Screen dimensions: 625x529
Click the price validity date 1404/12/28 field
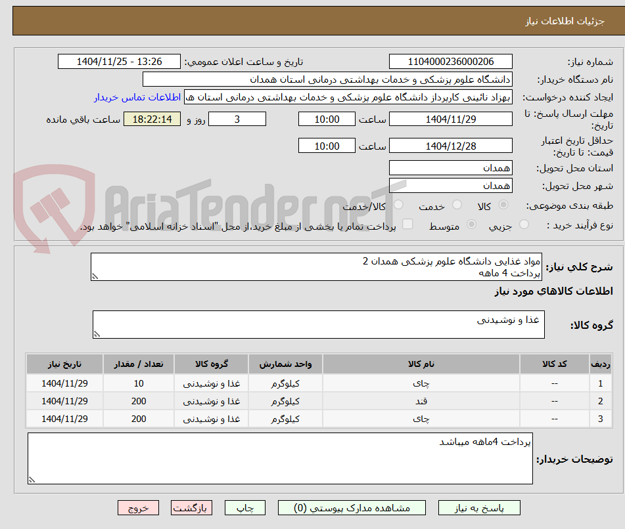[x=451, y=146]
